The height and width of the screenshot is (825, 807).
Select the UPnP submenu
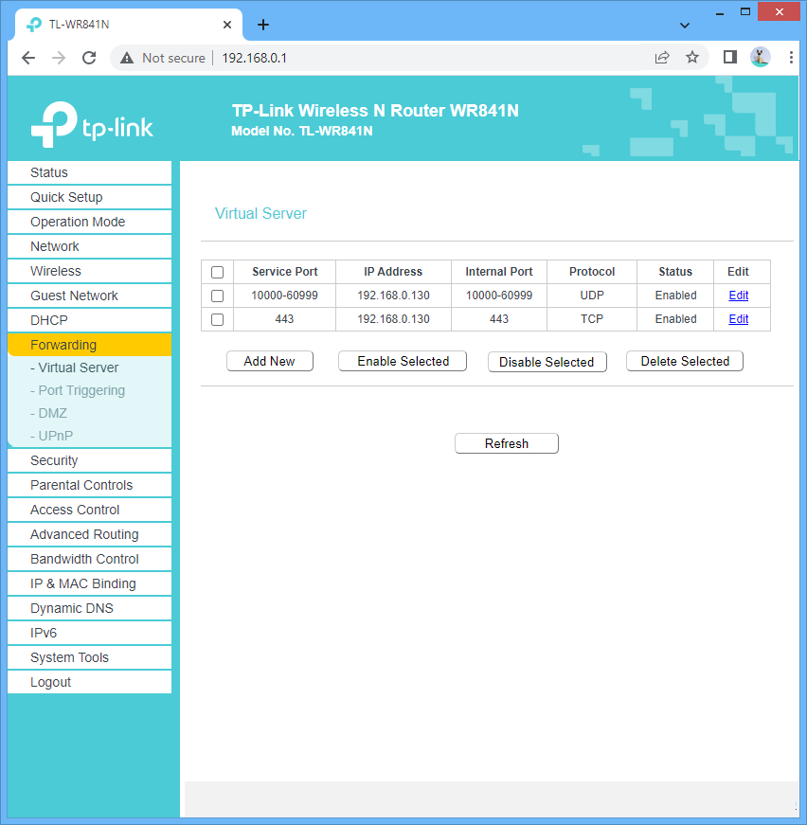51,436
